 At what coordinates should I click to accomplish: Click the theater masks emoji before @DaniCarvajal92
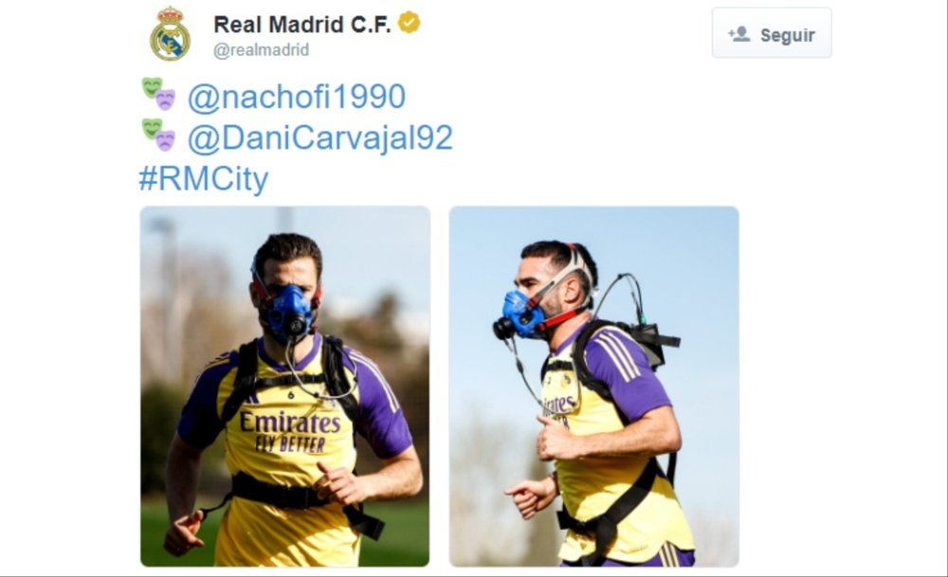(158, 135)
